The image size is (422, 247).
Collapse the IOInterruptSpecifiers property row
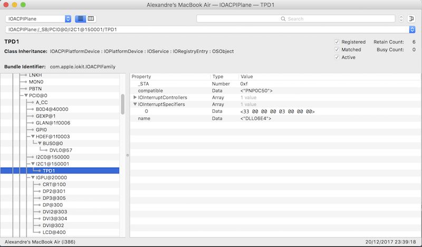point(135,104)
